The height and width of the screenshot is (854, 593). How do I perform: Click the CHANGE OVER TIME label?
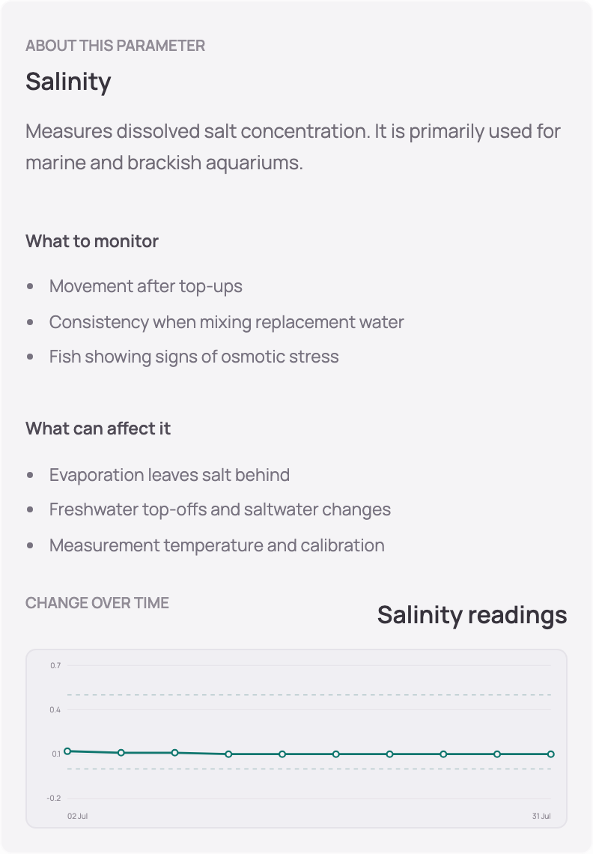tap(97, 603)
